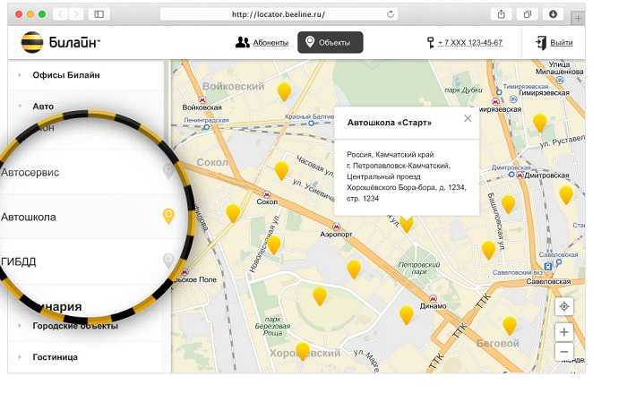Click the Аэропорт metro icon
The image size is (627, 402).
pos(336,227)
